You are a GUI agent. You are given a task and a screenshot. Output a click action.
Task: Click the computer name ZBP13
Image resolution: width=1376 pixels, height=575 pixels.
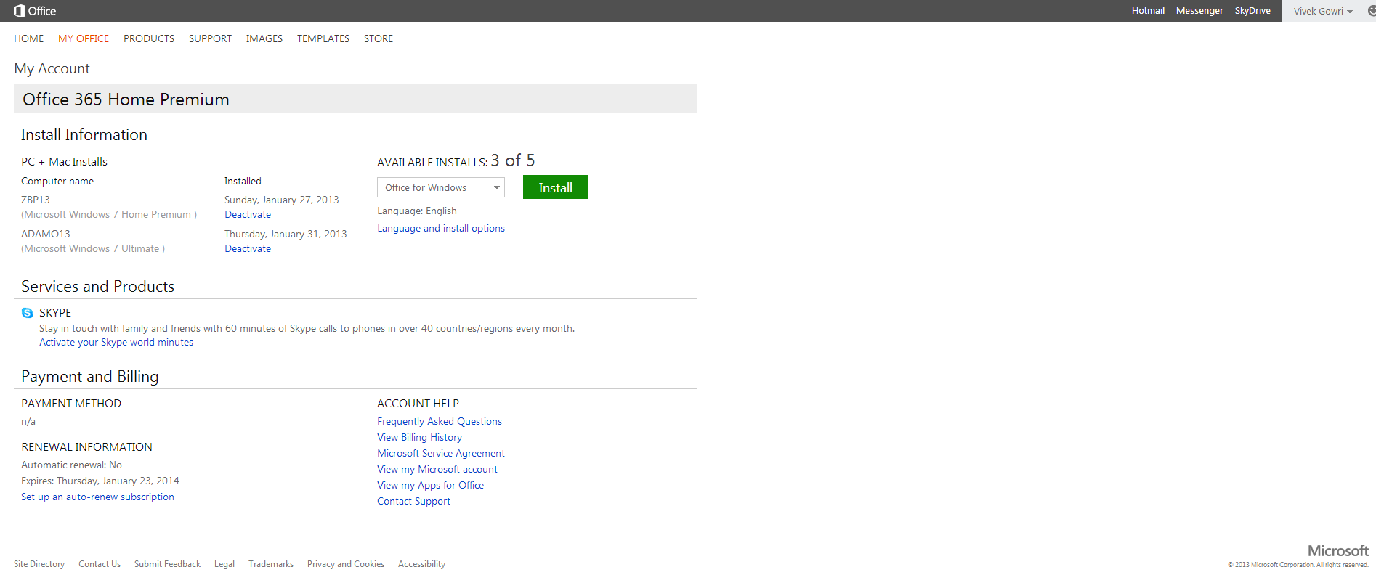click(36, 200)
